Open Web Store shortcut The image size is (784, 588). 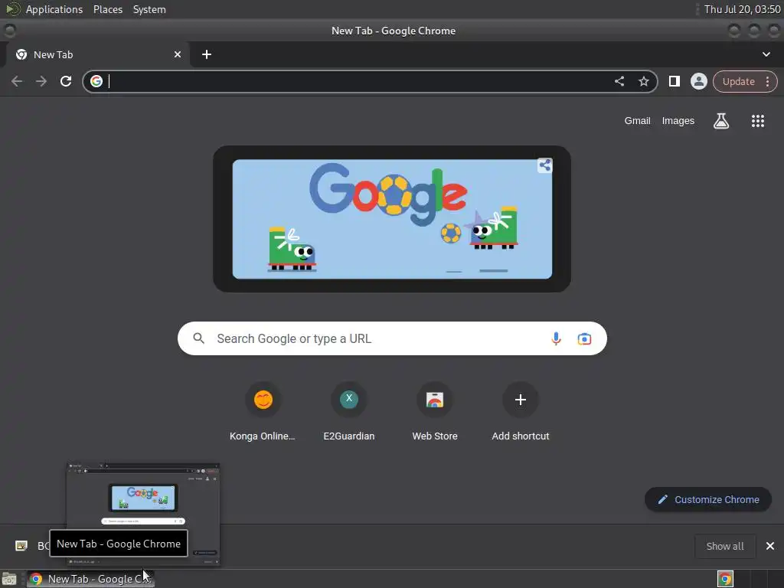pos(435,413)
